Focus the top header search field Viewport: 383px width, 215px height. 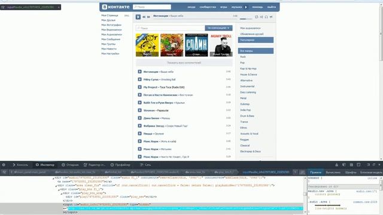coord(152,7)
